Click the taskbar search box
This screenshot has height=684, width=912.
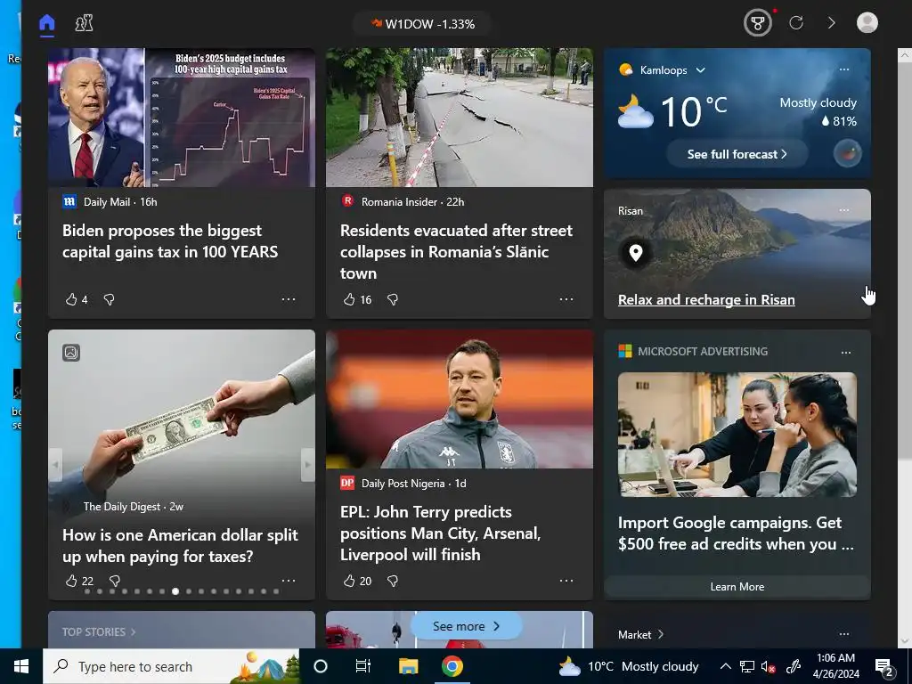[x=171, y=666]
